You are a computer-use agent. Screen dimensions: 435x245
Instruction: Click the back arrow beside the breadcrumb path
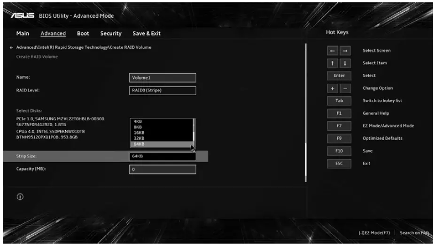[x=11, y=48]
